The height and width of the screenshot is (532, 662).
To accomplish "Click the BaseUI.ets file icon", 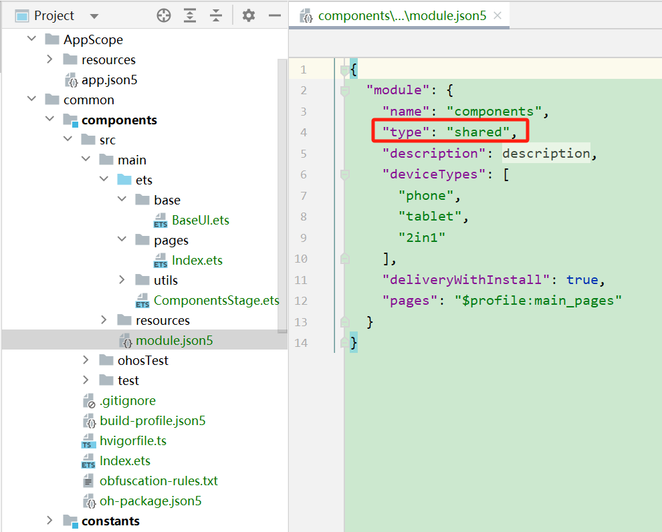I will [x=160, y=221].
